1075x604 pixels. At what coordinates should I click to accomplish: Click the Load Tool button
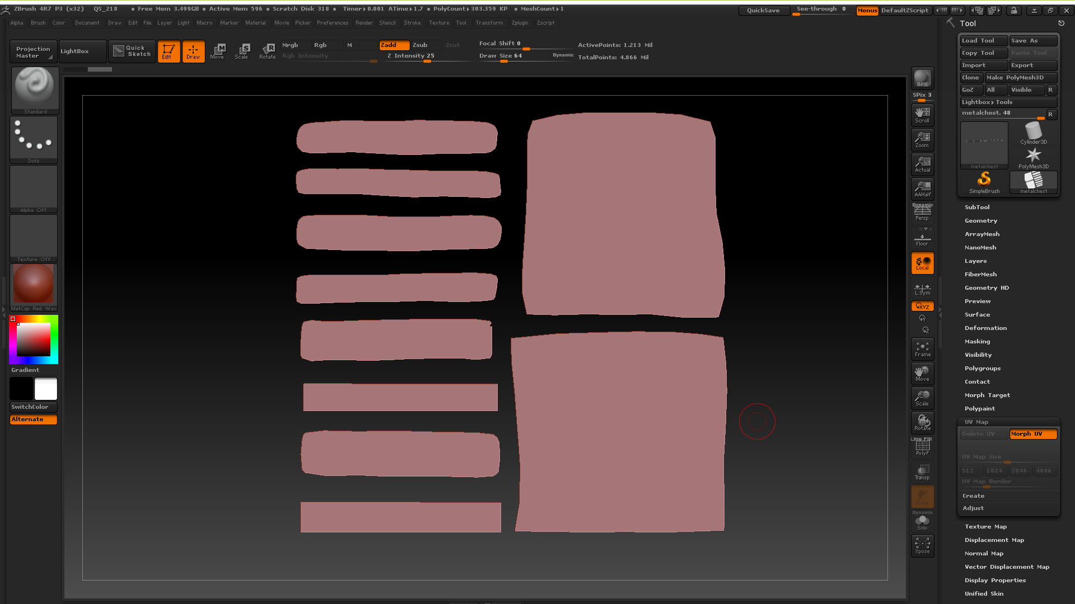[984, 41]
